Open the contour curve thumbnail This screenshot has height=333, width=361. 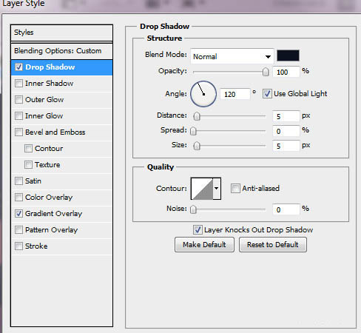click(202, 189)
